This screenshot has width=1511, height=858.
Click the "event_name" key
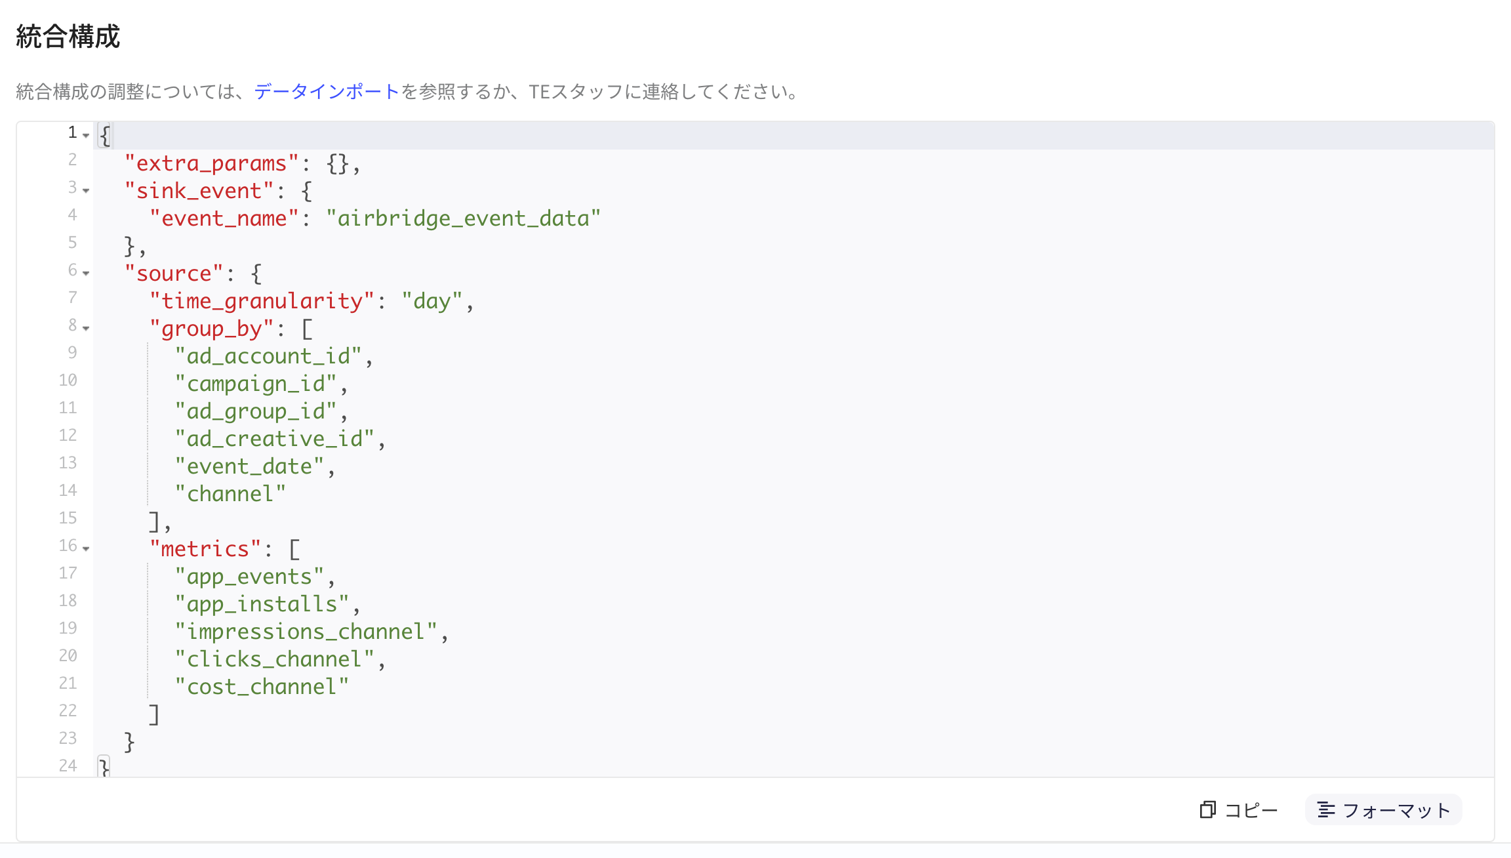pyautogui.click(x=224, y=218)
